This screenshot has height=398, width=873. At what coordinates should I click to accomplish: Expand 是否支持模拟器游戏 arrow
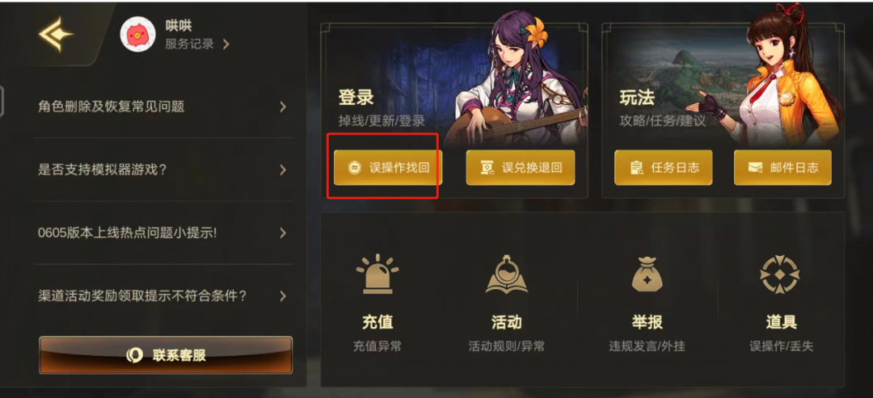click(283, 170)
